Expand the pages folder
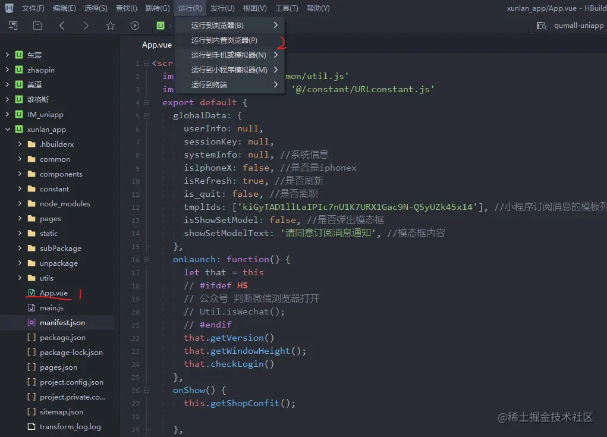The image size is (607, 437). 20,218
